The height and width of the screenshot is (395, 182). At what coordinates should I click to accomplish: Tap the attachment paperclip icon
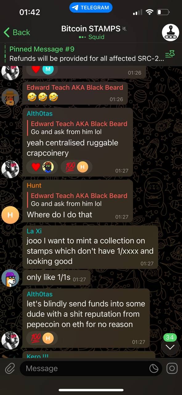click(x=10, y=368)
